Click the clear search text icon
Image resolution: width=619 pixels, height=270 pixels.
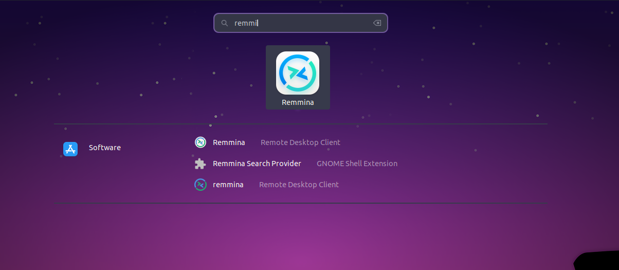pos(377,23)
